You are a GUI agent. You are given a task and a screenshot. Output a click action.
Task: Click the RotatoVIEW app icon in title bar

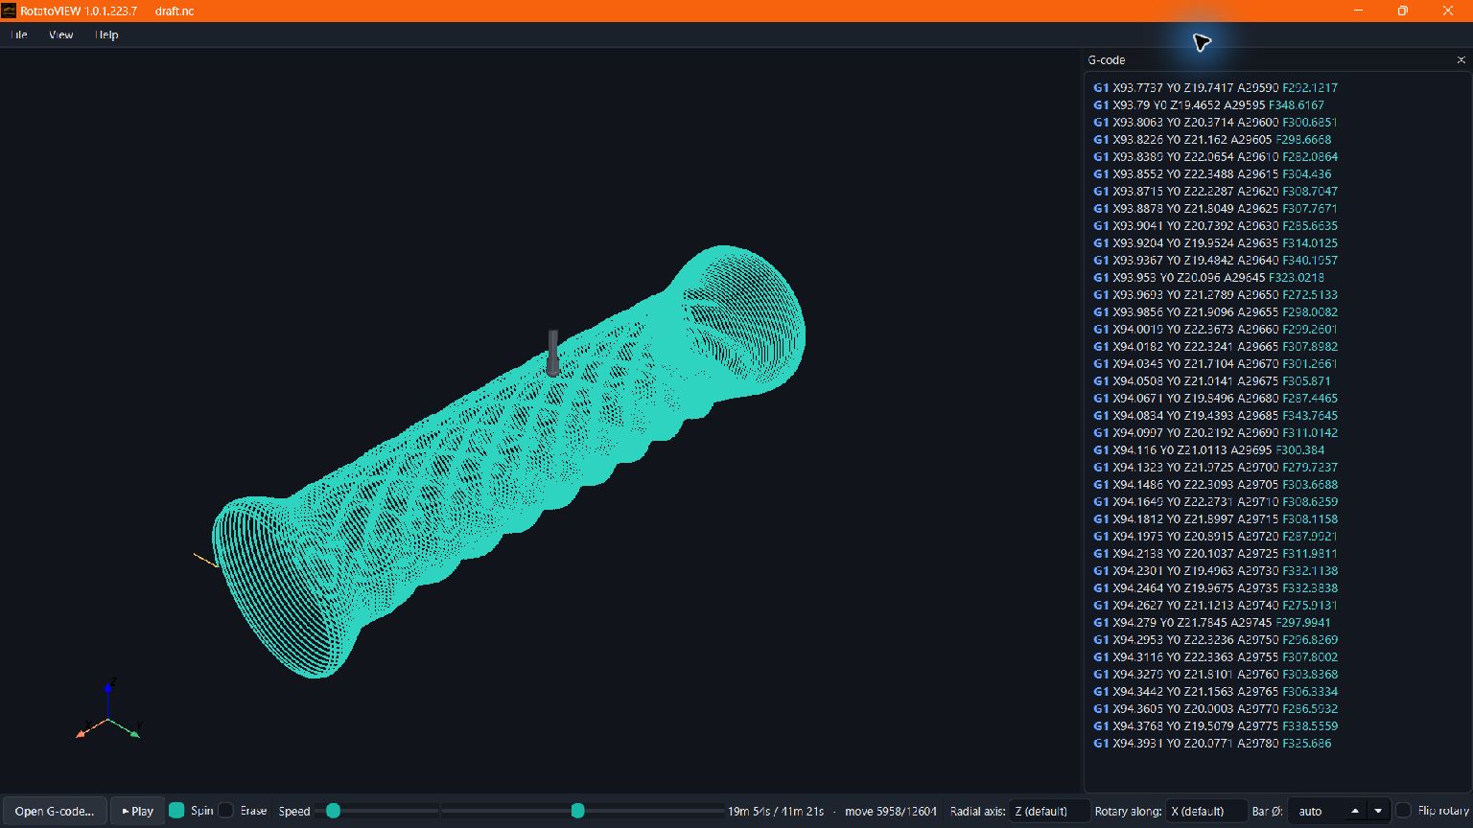(x=9, y=11)
